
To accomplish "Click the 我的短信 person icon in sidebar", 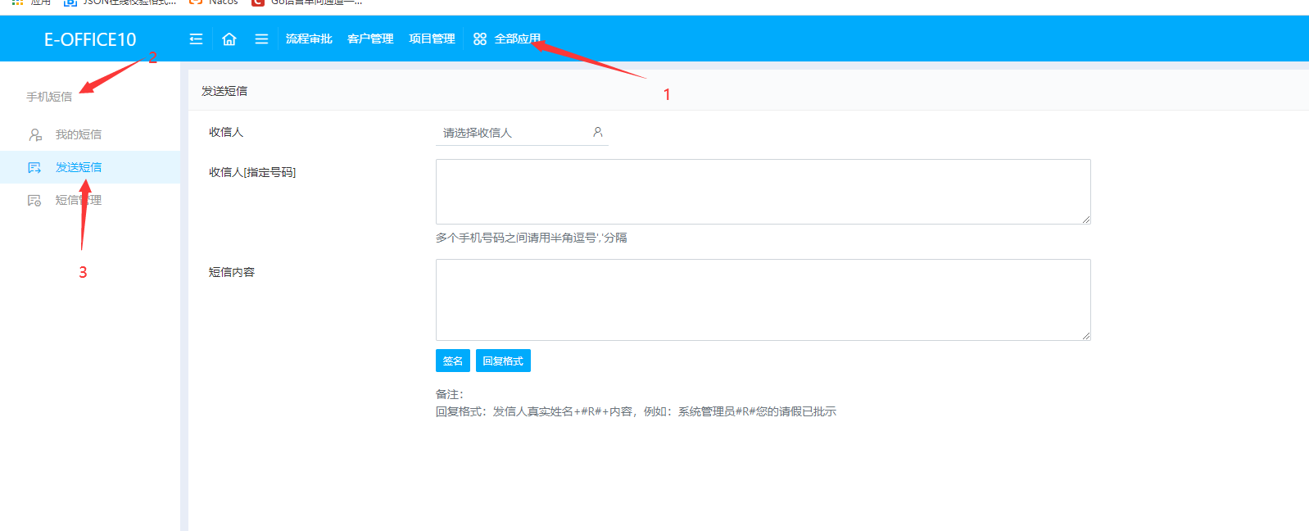I will (x=35, y=134).
